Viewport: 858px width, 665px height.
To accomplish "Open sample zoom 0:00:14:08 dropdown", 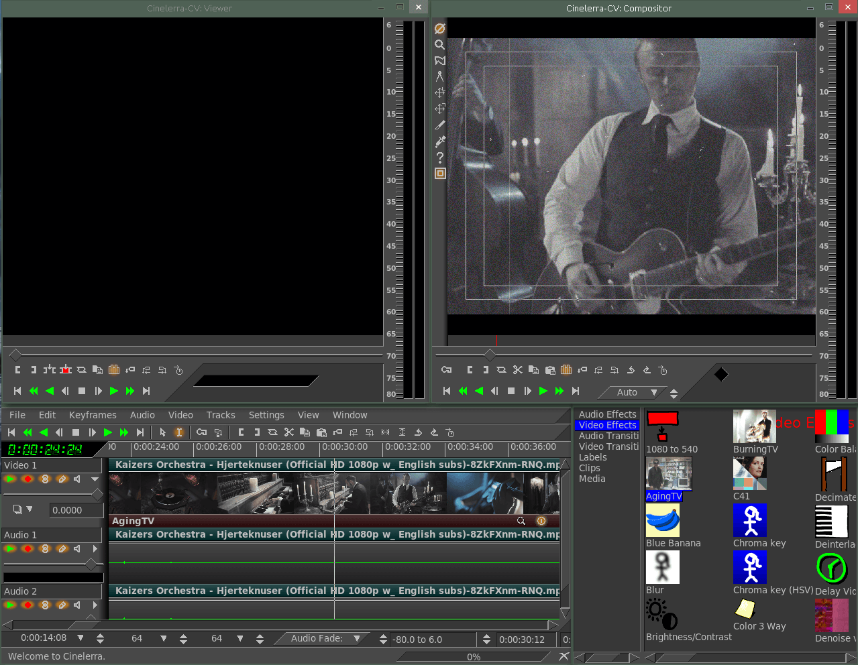I will [81, 638].
